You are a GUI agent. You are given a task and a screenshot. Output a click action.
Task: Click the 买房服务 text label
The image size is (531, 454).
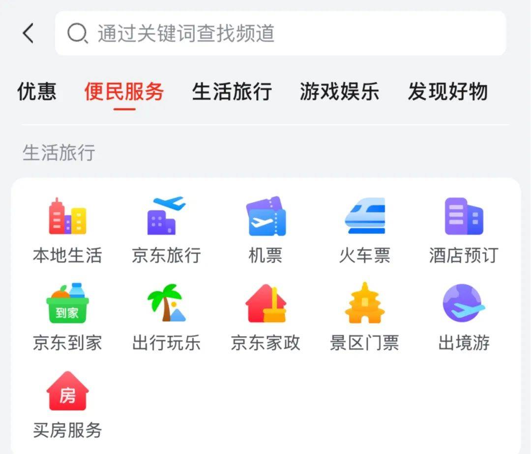pyautogui.click(x=67, y=430)
